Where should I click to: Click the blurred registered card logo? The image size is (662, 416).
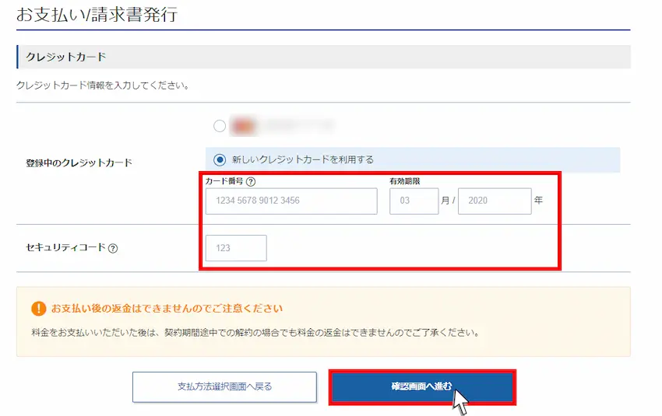click(244, 126)
